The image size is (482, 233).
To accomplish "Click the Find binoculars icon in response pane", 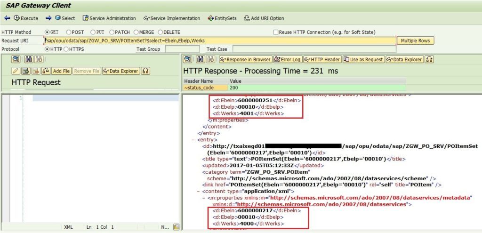I will (x=201, y=59).
